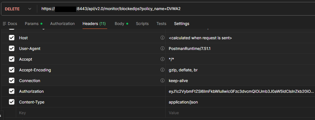
Task: Uncheck the Authorization header checkbox
Action: coord(12,91)
